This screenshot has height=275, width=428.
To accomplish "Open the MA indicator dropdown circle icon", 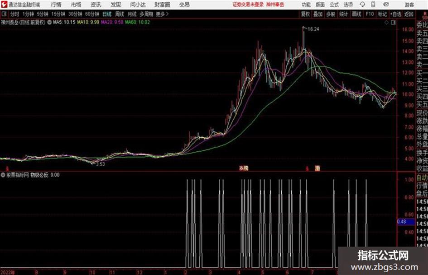I will point(49,22).
